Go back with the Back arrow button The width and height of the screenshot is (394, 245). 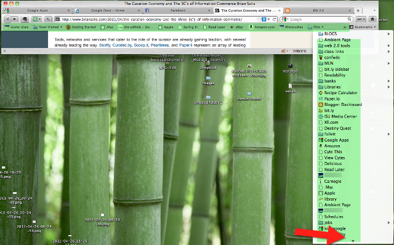(x=7, y=19)
